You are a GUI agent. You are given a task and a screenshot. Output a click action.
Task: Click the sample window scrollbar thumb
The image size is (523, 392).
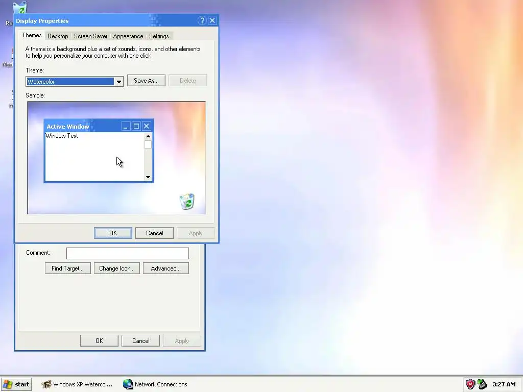pos(148,144)
